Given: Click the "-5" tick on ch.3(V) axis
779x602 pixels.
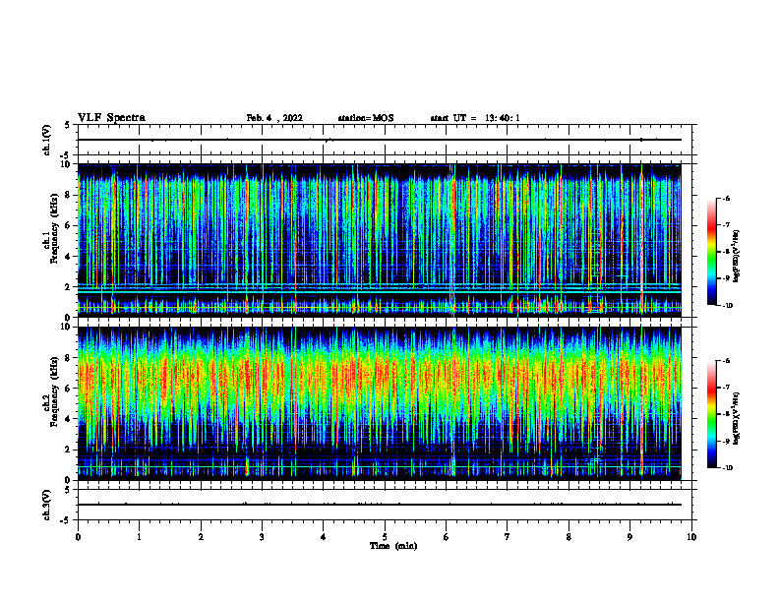Looking at the screenshot, I should click(66, 520).
